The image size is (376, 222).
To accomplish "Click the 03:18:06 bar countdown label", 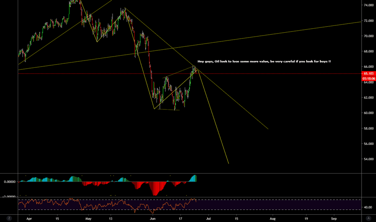I will 369,78.
